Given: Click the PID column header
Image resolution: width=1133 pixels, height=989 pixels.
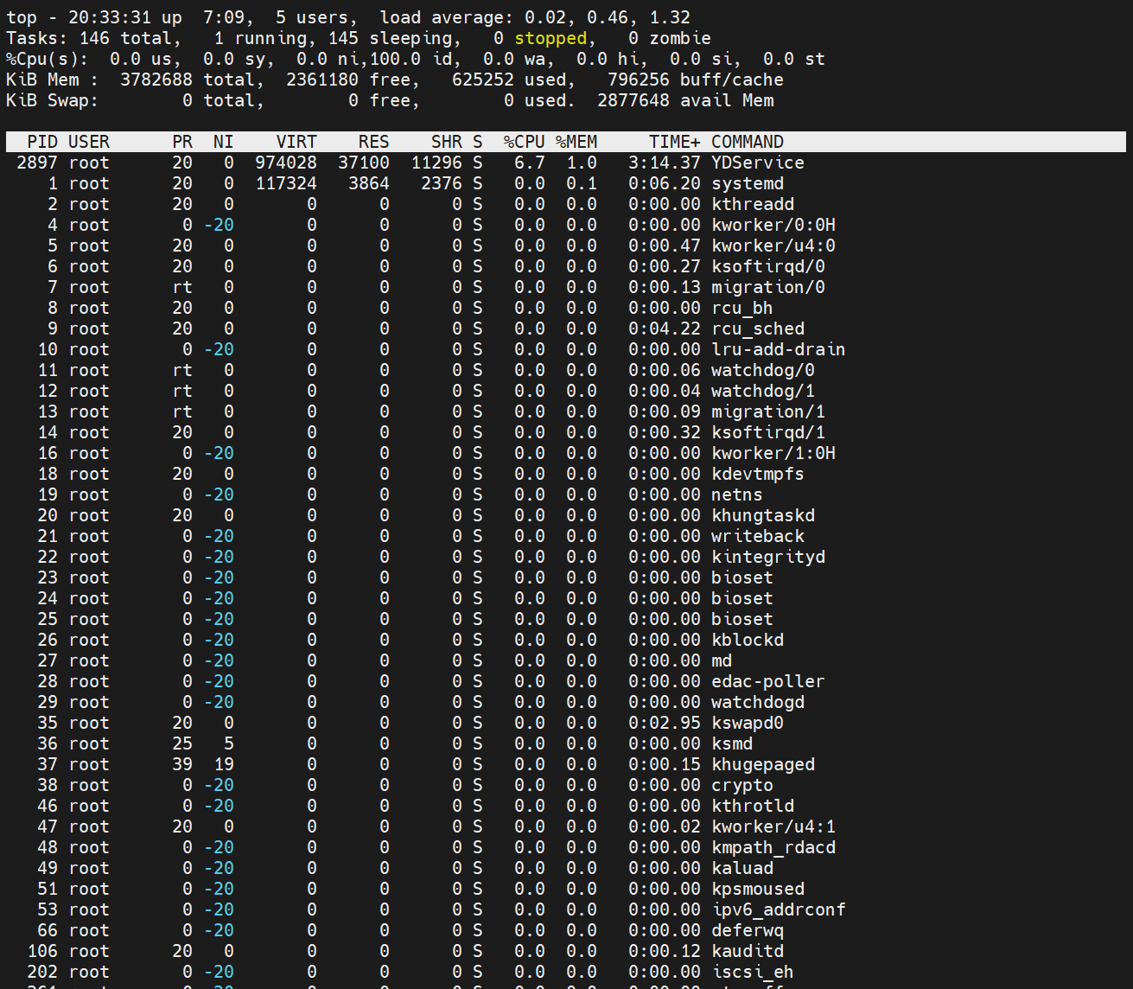Looking at the screenshot, I should (42, 142).
